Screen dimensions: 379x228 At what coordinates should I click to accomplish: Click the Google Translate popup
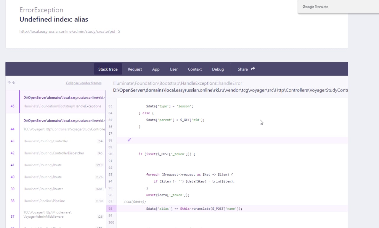pos(338,7)
